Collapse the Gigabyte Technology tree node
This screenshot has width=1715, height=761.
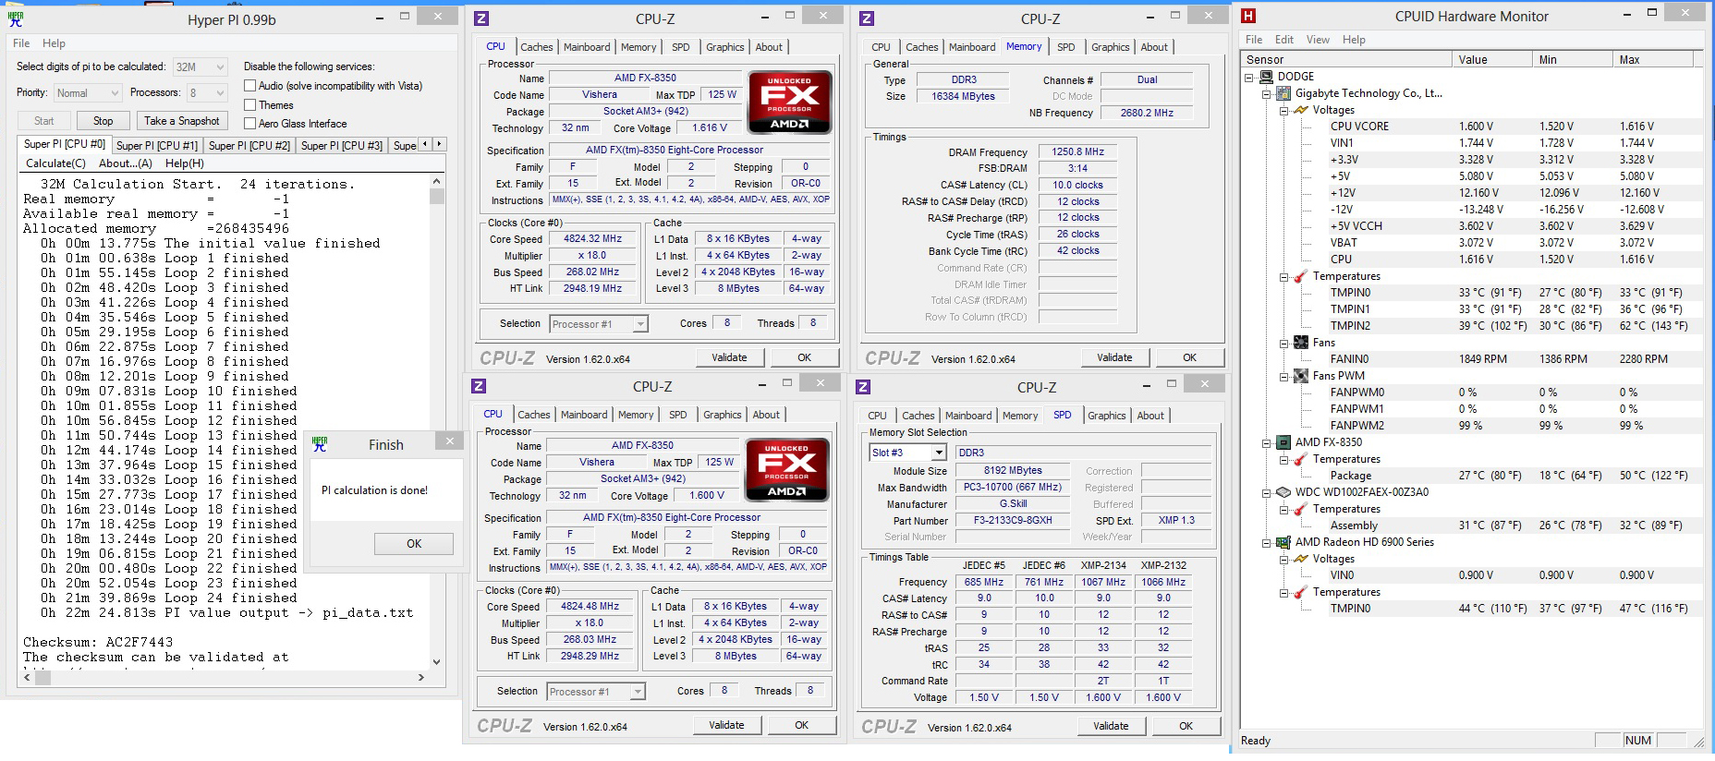(1267, 94)
